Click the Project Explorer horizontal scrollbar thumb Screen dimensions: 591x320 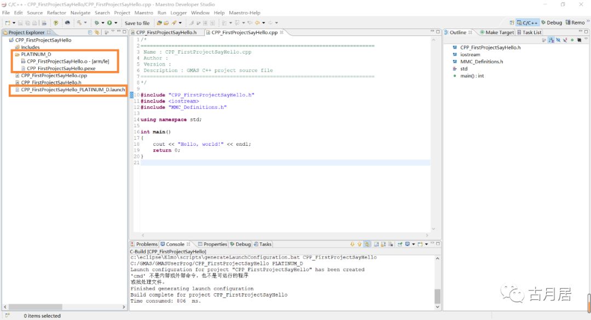click(x=36, y=307)
